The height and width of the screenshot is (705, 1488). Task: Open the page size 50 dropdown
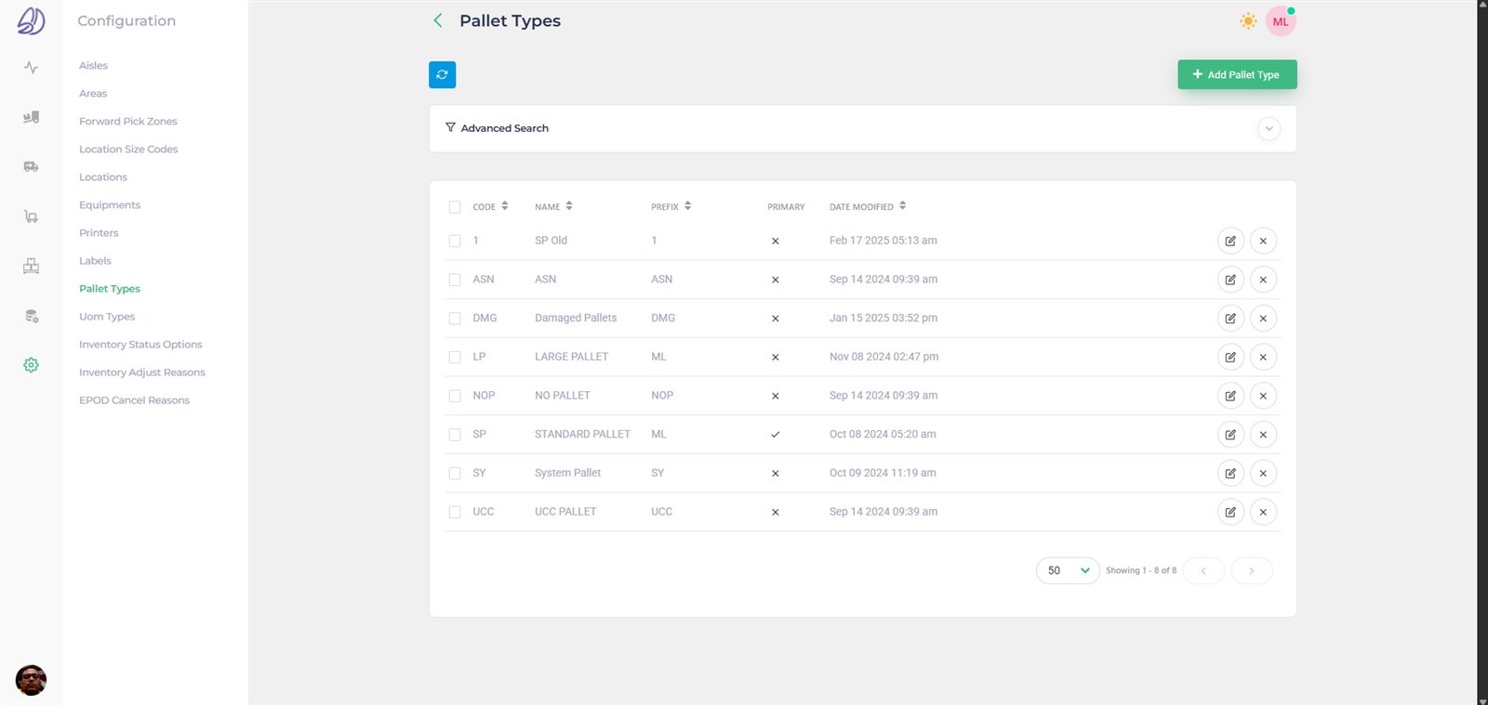[1068, 570]
